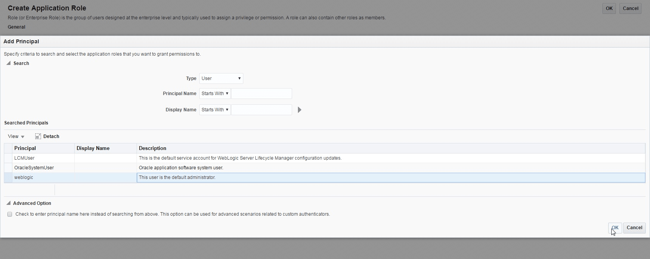Open the Type dropdown set to User
The height and width of the screenshot is (259, 650).
point(221,78)
